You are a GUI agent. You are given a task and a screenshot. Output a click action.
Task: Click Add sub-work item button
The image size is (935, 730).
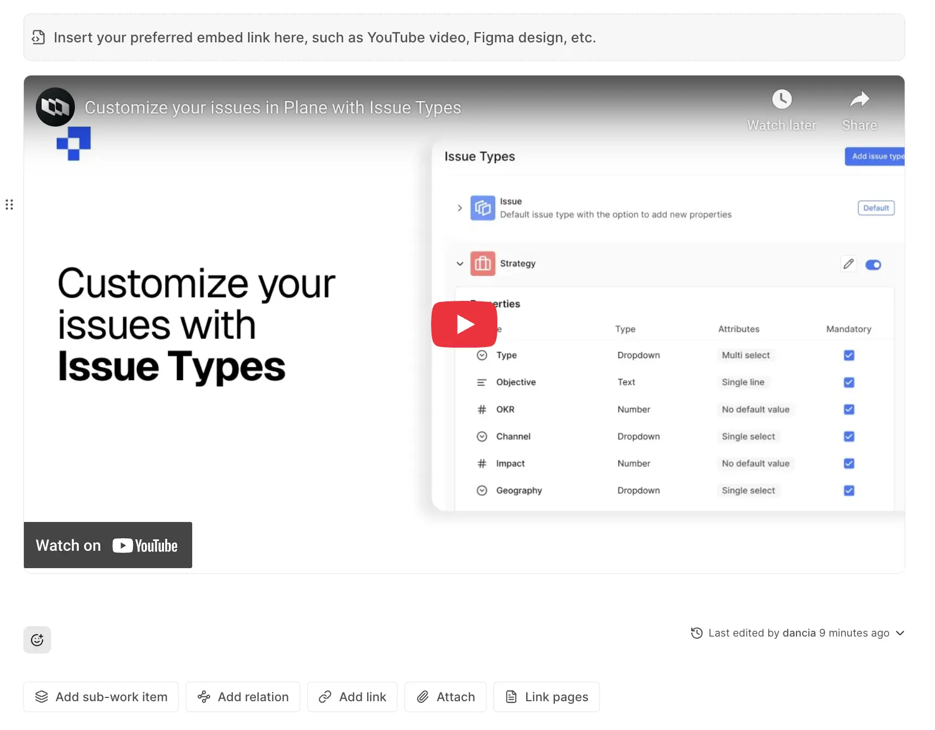click(x=101, y=697)
